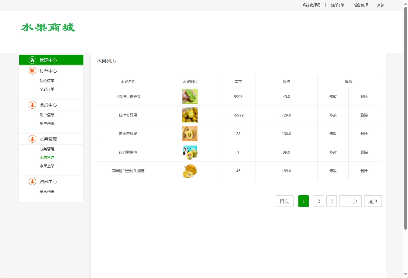
Task: Click the vertical page scrollbar
Action: pos(406,118)
